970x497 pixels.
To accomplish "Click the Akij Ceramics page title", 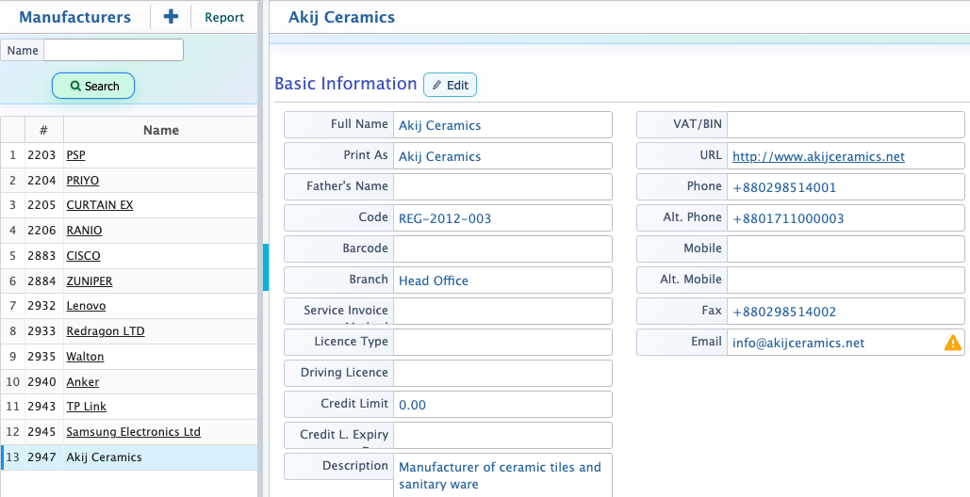I will click(x=341, y=17).
